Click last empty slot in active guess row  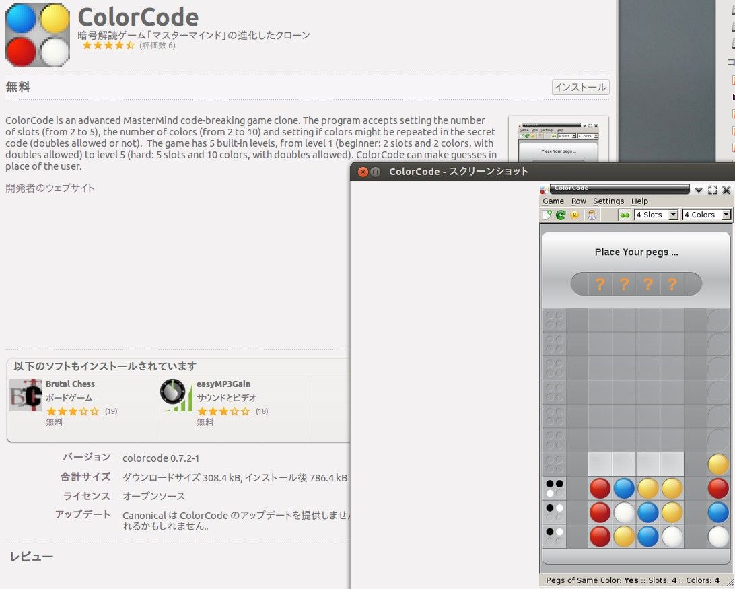pyautogui.click(x=672, y=464)
